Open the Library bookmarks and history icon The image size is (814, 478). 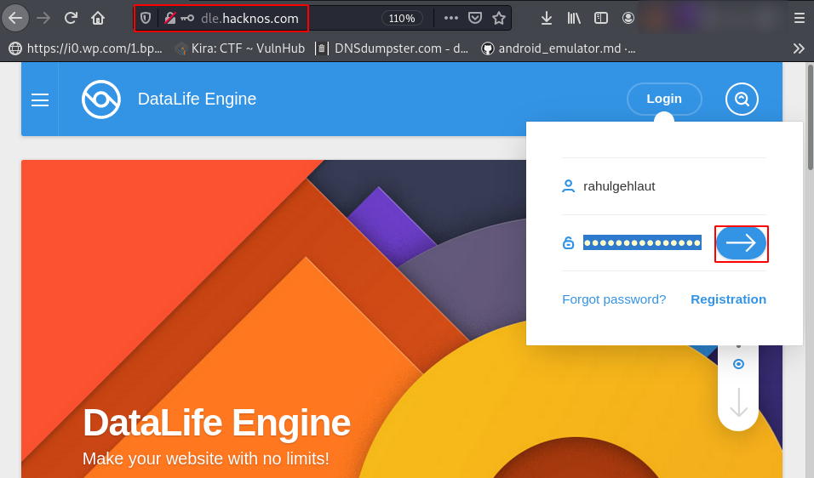pos(574,18)
